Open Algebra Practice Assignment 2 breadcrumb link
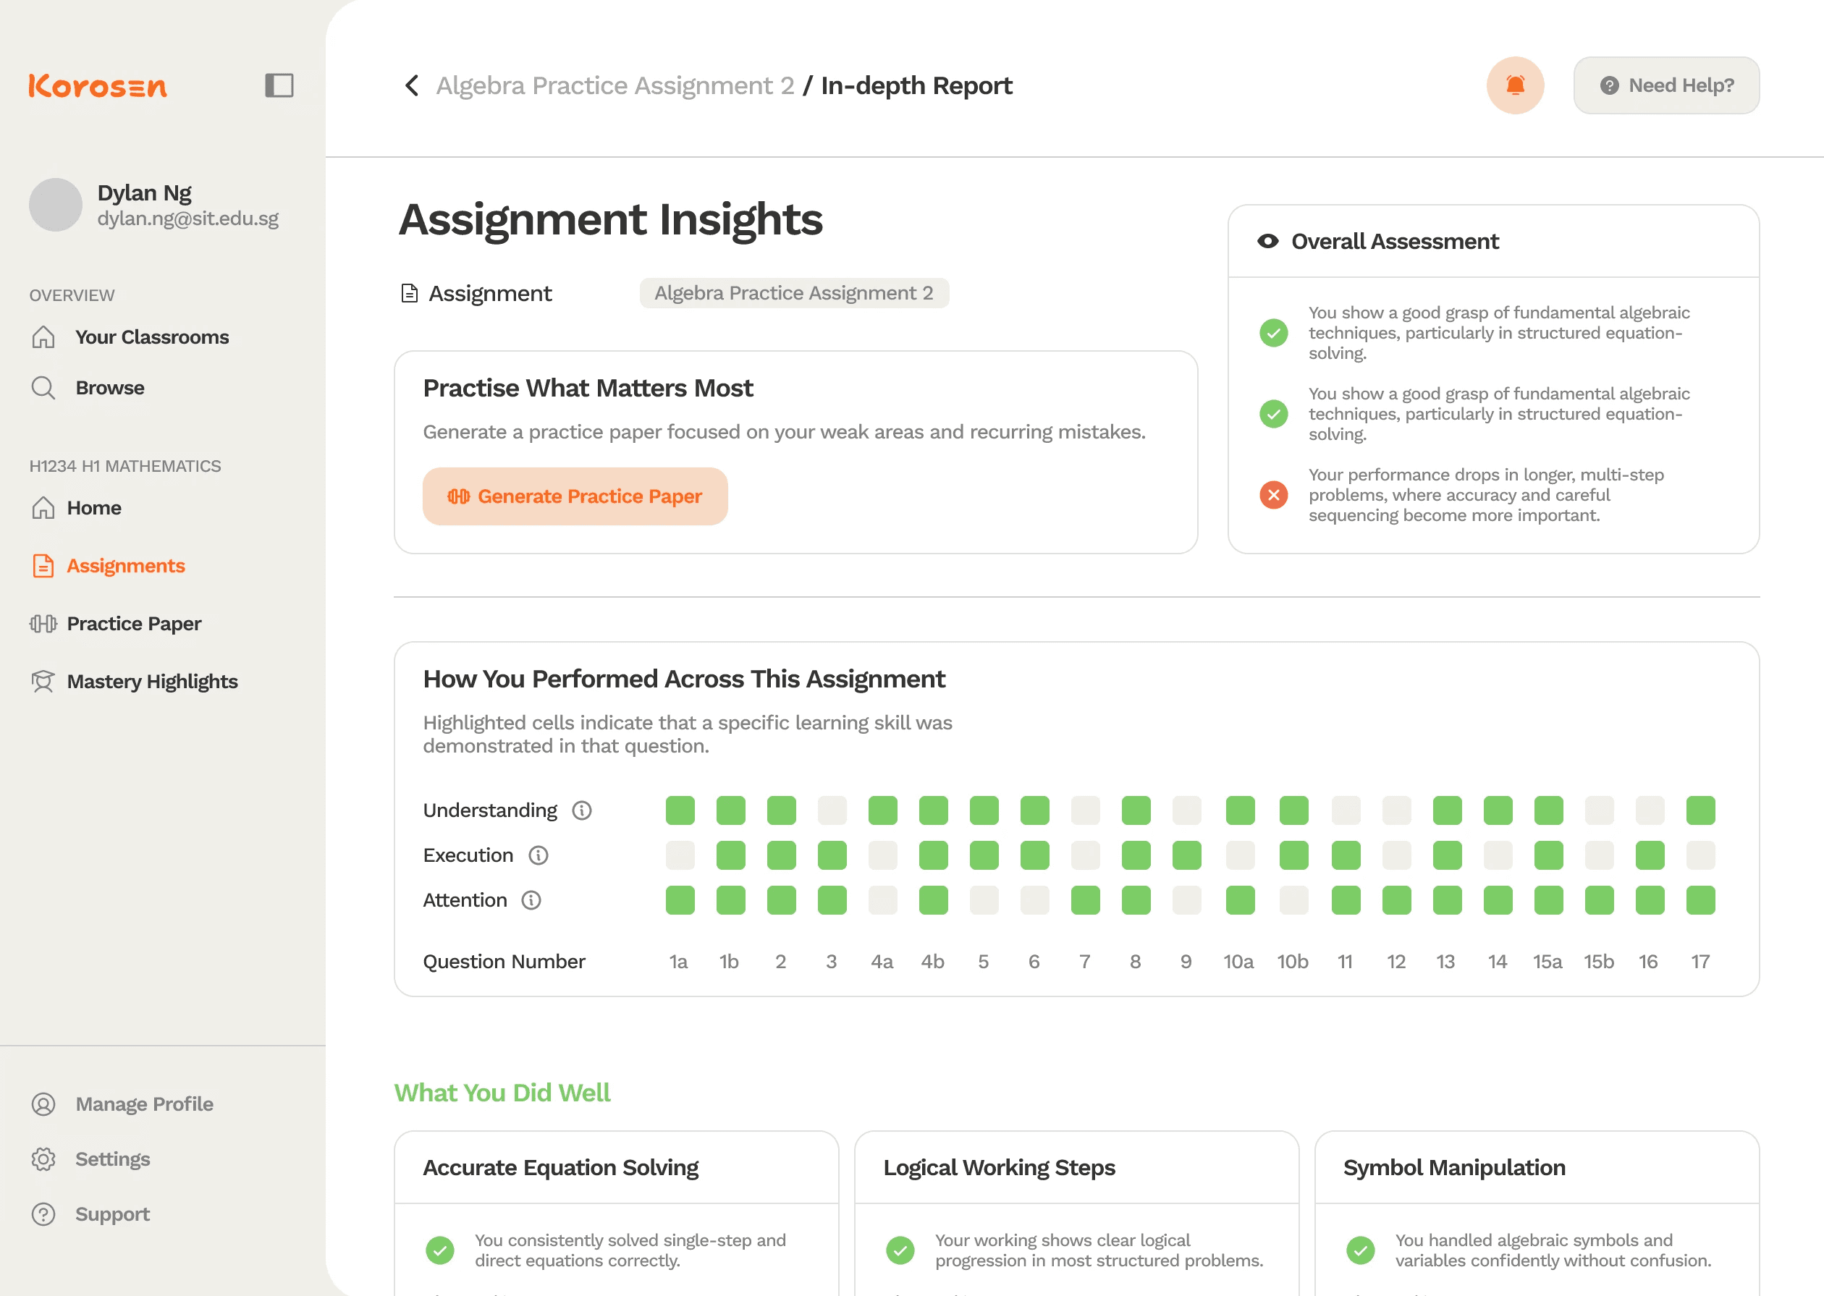1824x1296 pixels. [615, 85]
